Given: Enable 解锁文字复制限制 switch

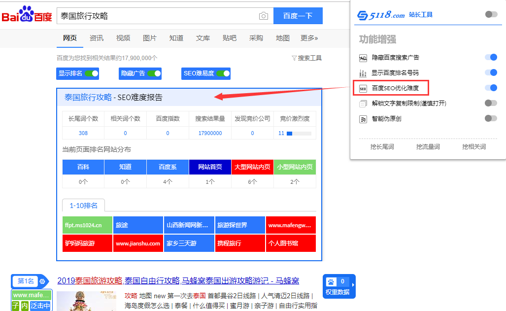Looking at the screenshot, I should click(x=491, y=103).
